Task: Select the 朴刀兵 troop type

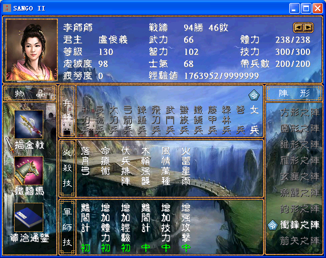Action: [86, 120]
